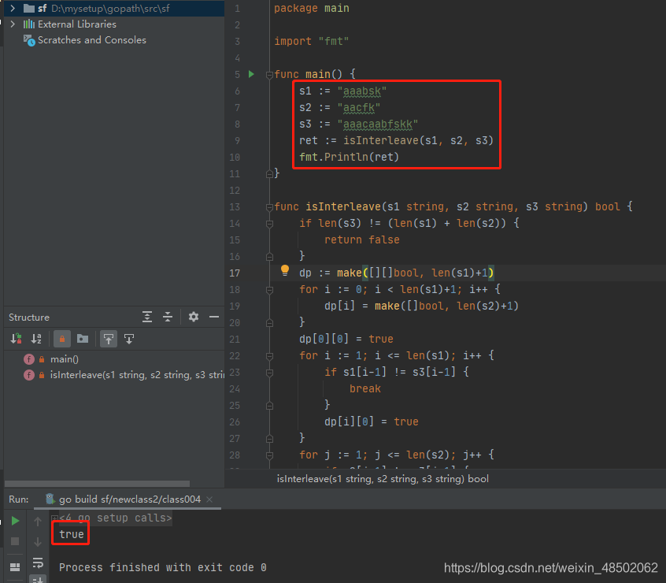Toggle sort by visibility in Structure
Viewport: 666px width, 583px height.
[x=17, y=339]
